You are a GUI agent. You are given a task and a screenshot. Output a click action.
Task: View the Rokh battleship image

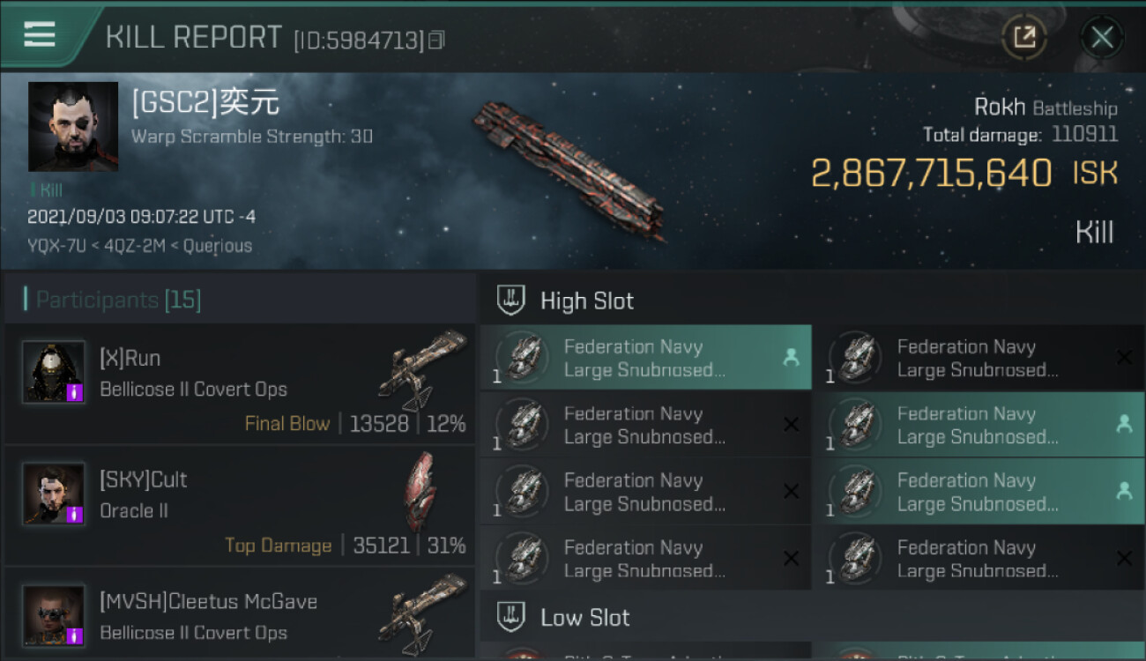[569, 169]
